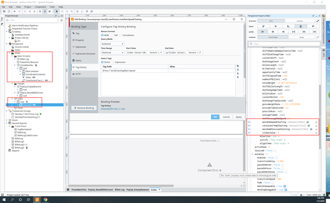Select the Expression tags radio
The width and height of the screenshot is (330, 203).
(x=113, y=62)
